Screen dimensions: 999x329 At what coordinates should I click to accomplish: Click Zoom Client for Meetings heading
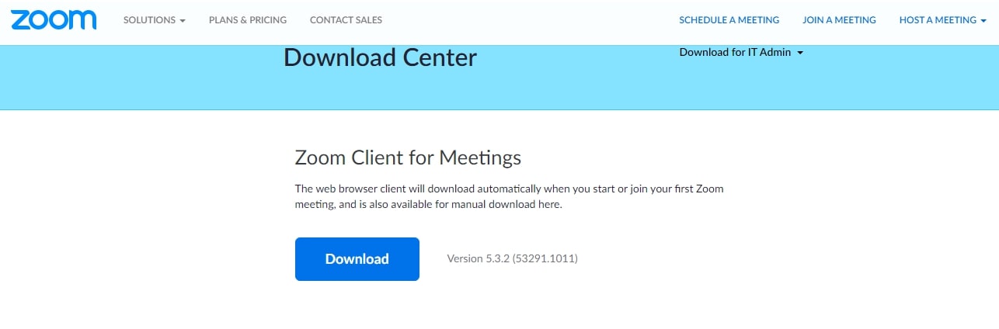pyautogui.click(x=408, y=158)
